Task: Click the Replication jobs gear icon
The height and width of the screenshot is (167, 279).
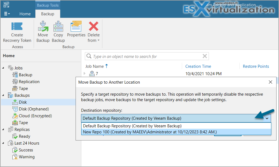Action: (x=15, y=81)
